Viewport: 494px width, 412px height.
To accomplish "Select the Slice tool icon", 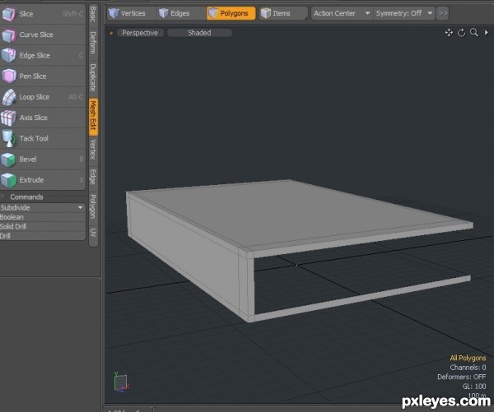I will click(8, 14).
